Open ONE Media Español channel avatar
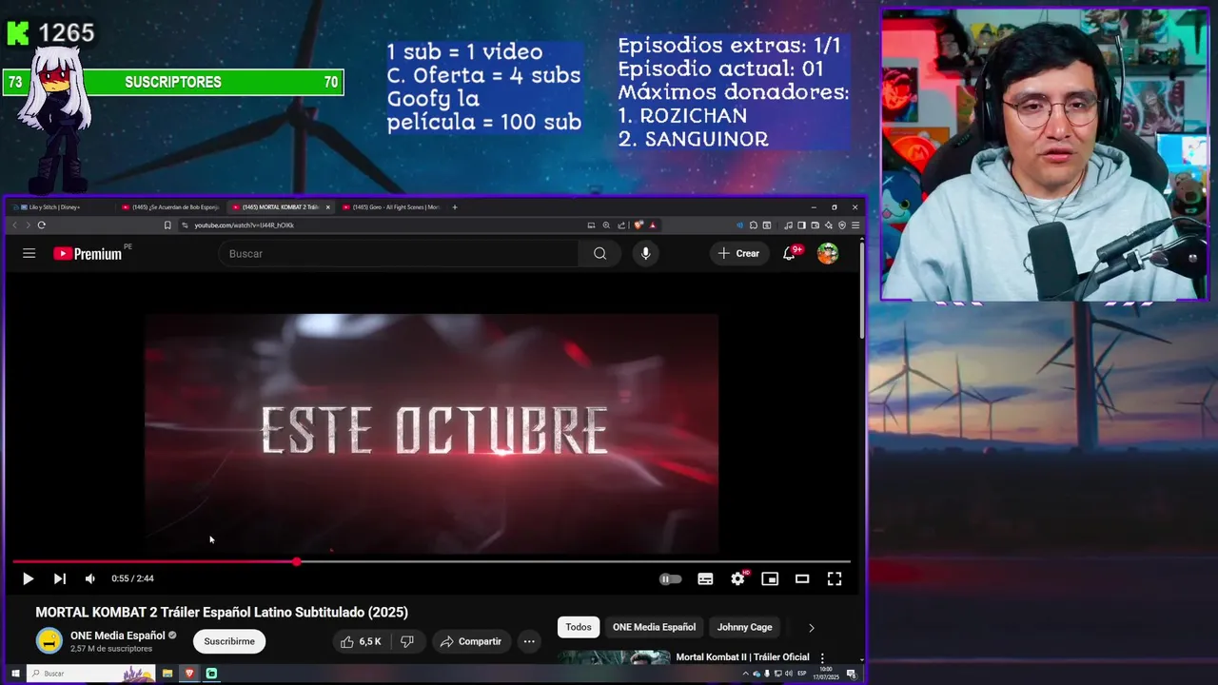Screen dimensions: 1218x685 pos(49,640)
